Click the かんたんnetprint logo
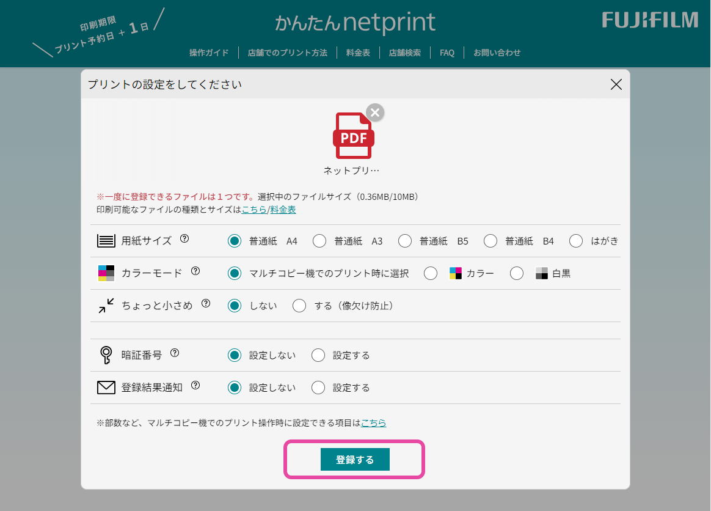Image resolution: width=711 pixels, height=511 pixels. pyautogui.click(x=355, y=22)
